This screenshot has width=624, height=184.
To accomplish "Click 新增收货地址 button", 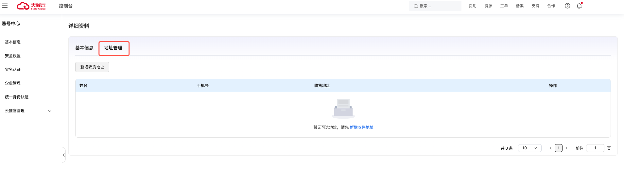I will (92, 67).
